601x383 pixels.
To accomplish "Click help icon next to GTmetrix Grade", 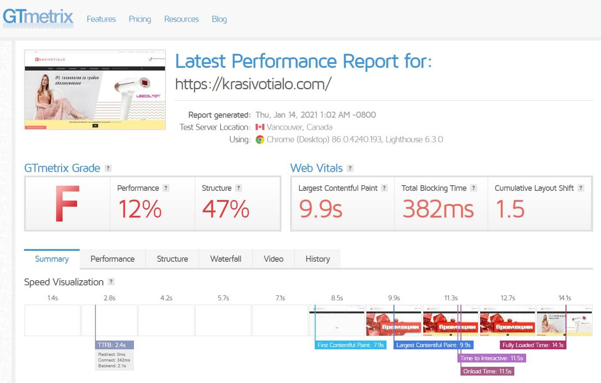I will pos(108,168).
